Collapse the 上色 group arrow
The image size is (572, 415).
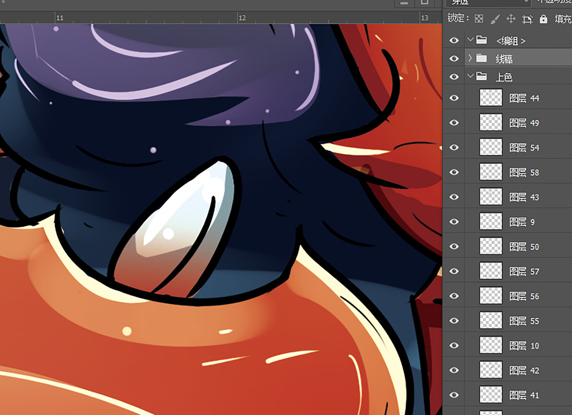tap(470, 76)
